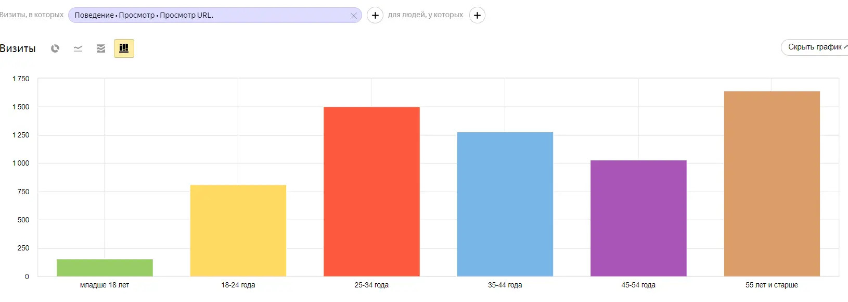Click the yellow 18-24 года bar
The image size is (848, 302).
pos(238,231)
